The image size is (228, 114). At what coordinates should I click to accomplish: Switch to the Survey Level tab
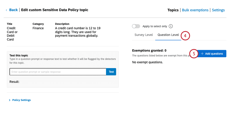click(144, 35)
